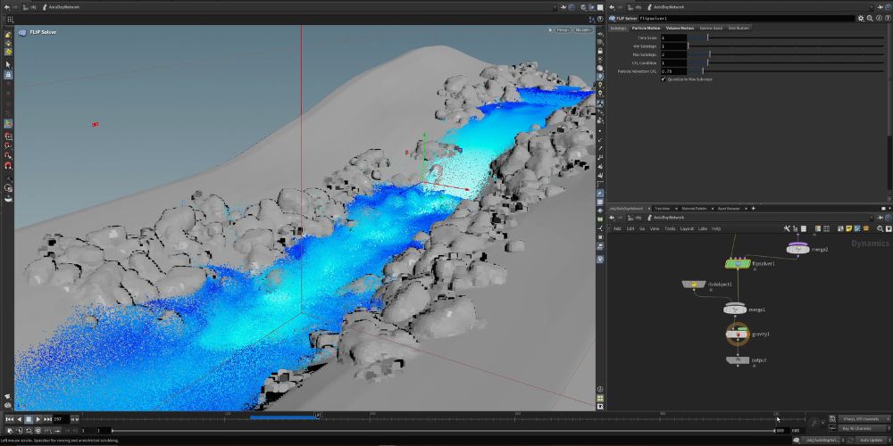
Task: Select the merge2 node
Action: [797, 250]
